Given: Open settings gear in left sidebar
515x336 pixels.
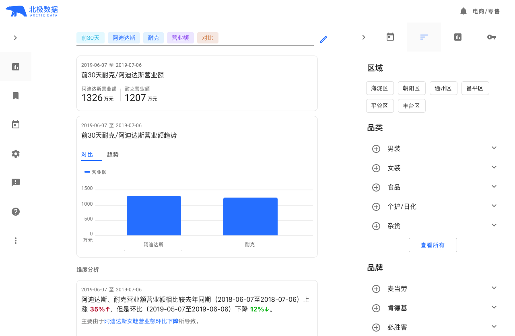Looking at the screenshot, I should pos(16,154).
